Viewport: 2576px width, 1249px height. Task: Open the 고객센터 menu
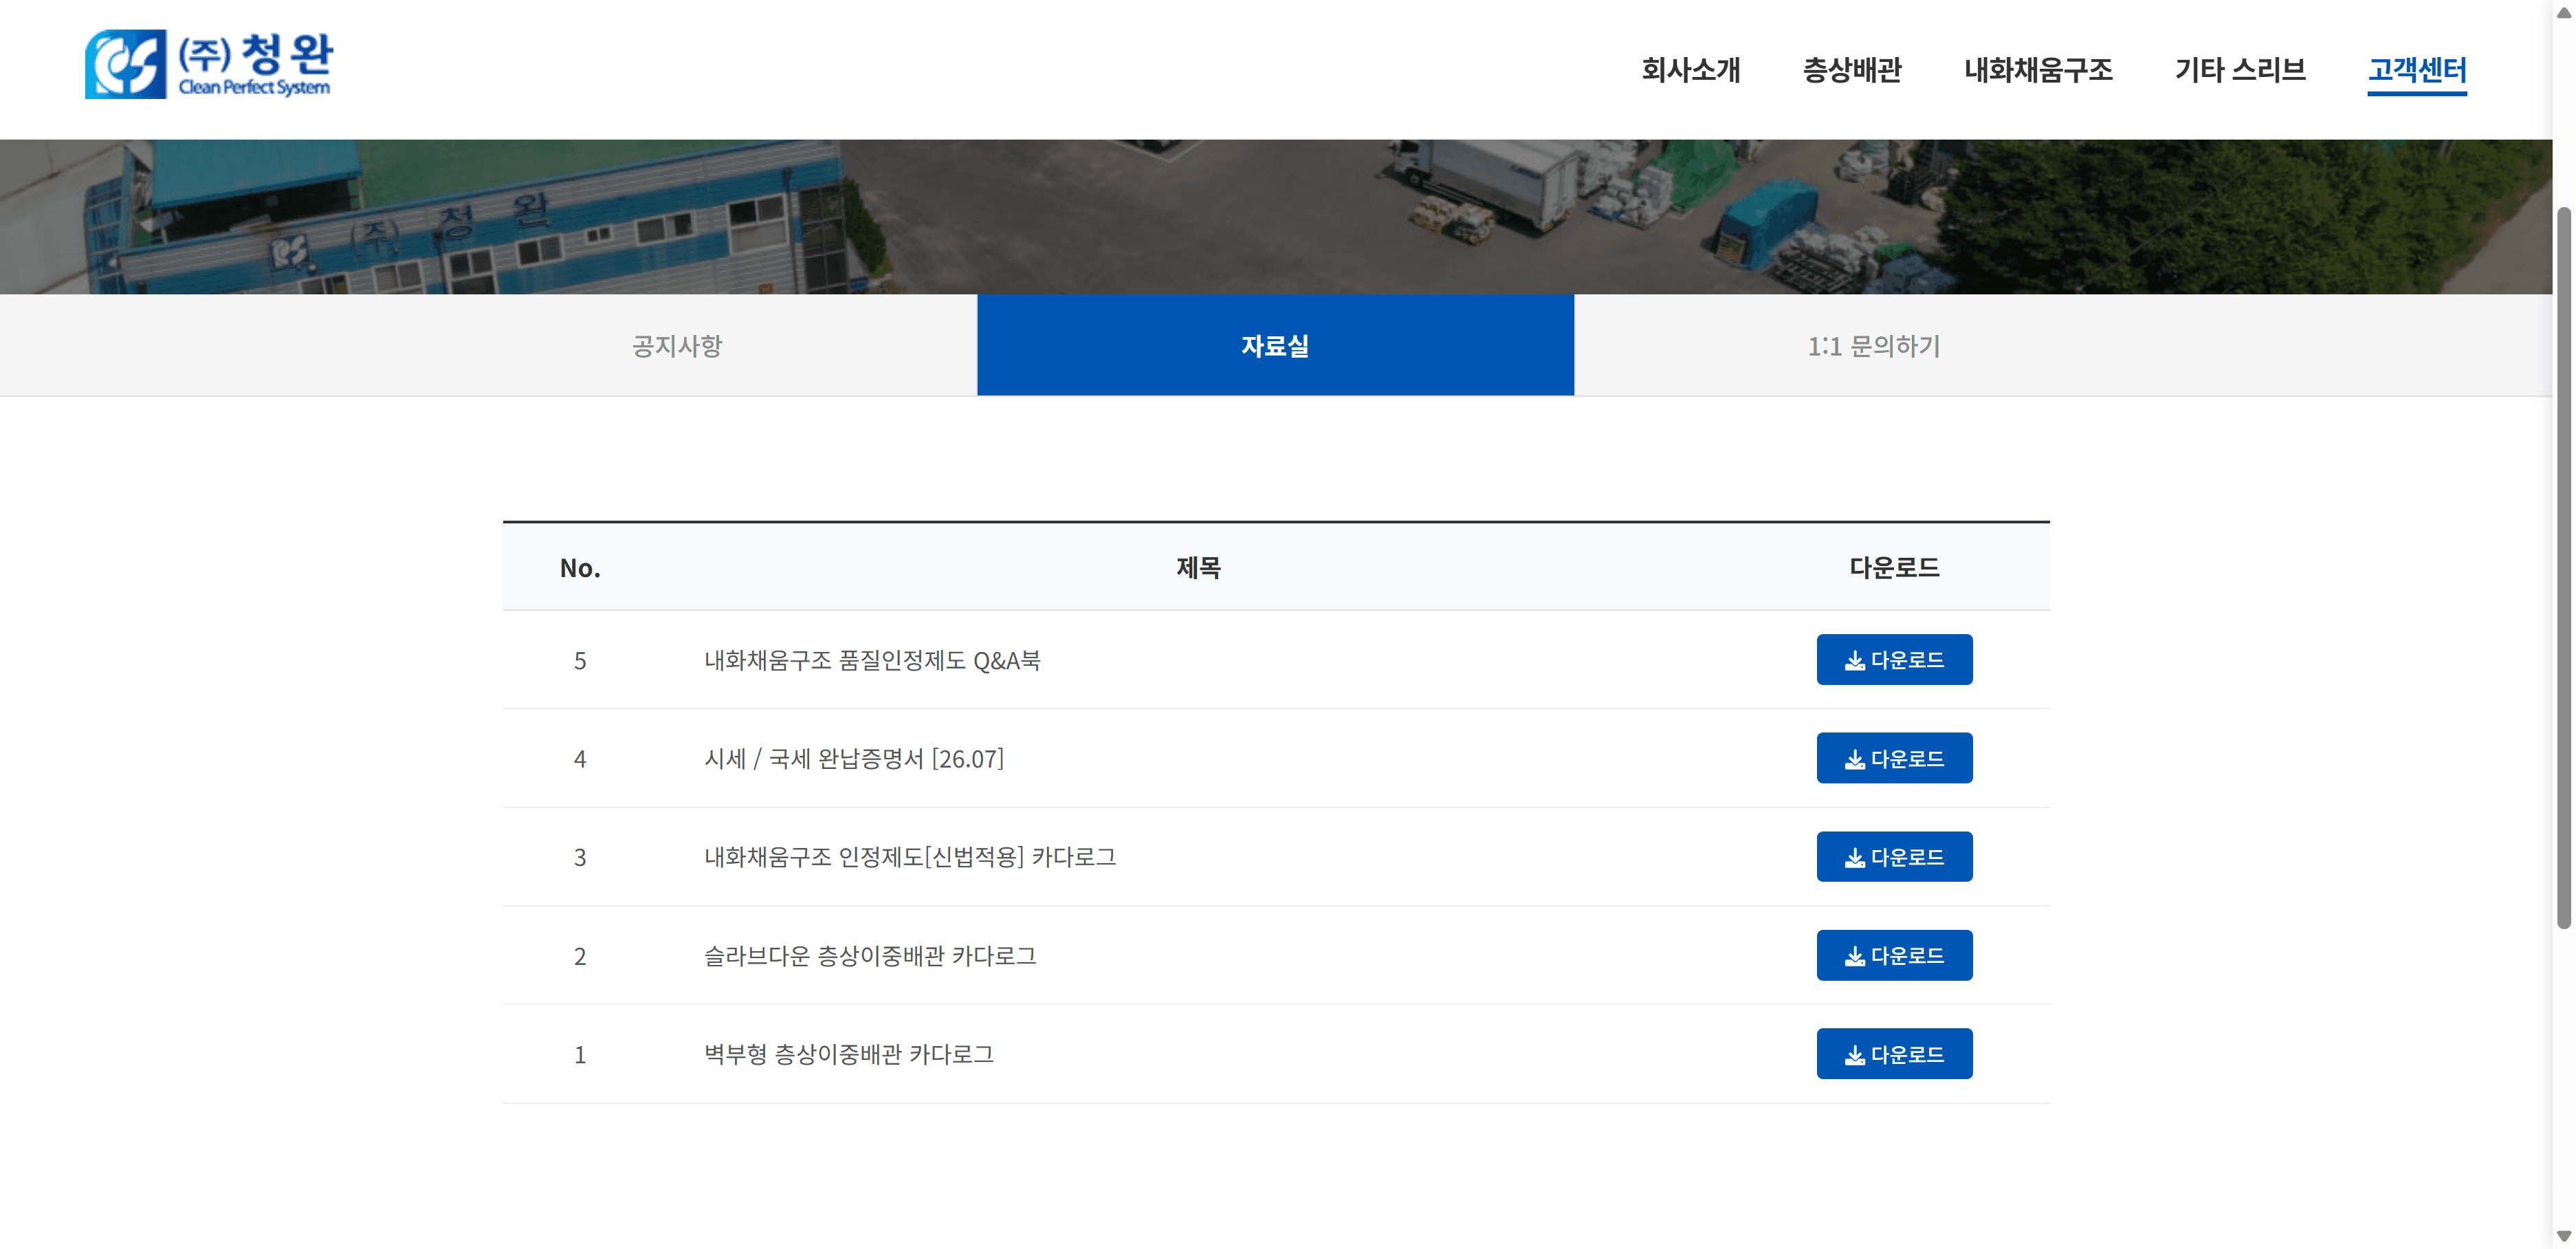point(2416,70)
